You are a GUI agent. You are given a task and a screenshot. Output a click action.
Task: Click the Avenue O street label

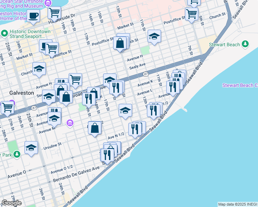tap(17, 175)
